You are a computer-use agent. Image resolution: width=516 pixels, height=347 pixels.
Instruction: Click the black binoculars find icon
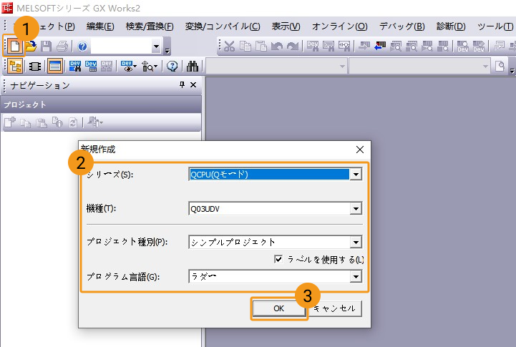pyautogui.click(x=193, y=66)
